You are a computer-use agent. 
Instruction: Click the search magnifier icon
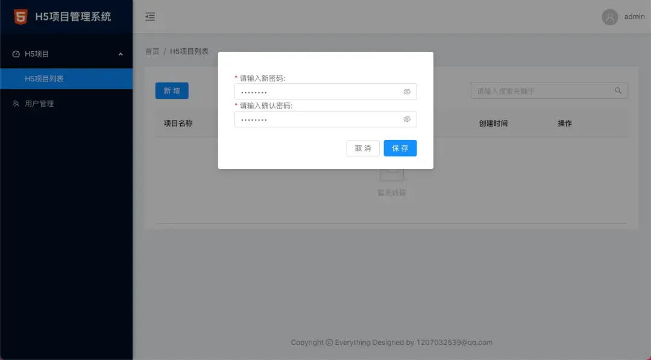point(618,90)
